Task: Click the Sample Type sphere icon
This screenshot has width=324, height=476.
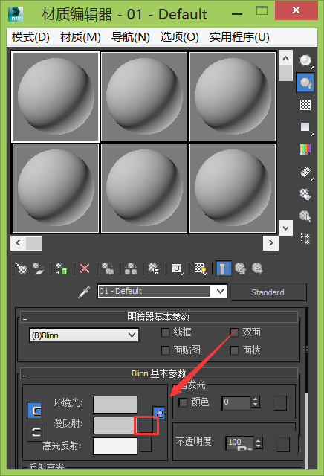Action: pos(305,61)
